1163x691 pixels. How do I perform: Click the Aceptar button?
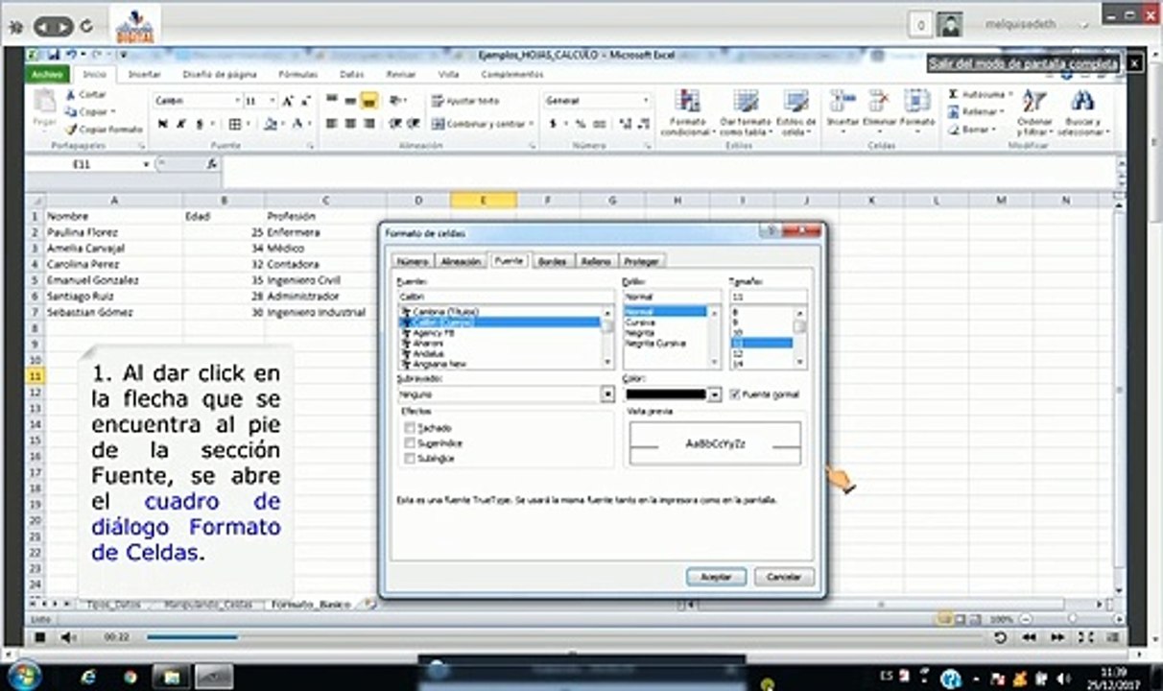[x=717, y=577]
